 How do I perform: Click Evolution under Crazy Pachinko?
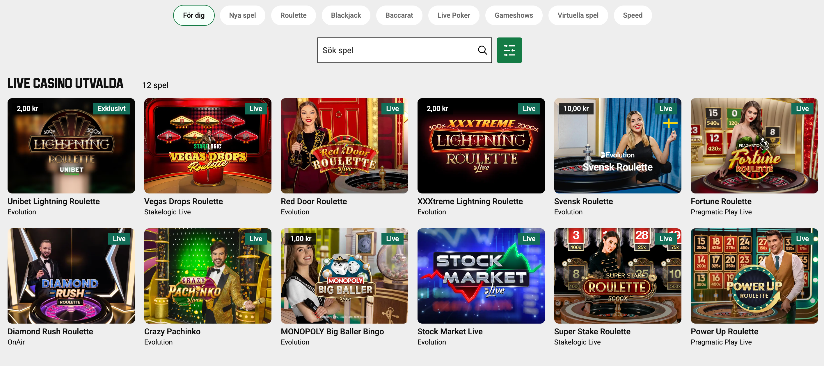coord(158,342)
